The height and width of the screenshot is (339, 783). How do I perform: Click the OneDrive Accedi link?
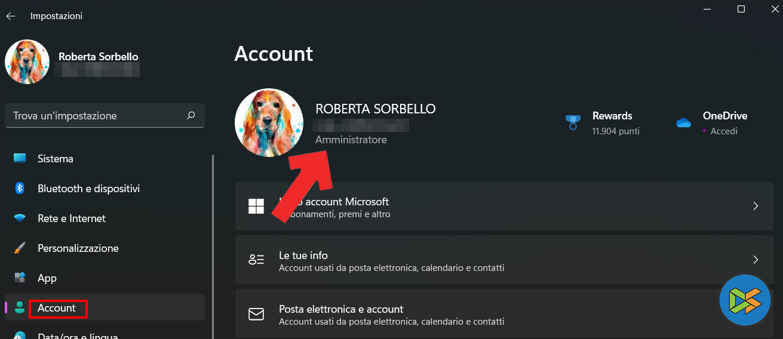point(724,131)
